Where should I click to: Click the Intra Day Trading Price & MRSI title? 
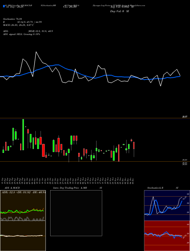point(78,188)
